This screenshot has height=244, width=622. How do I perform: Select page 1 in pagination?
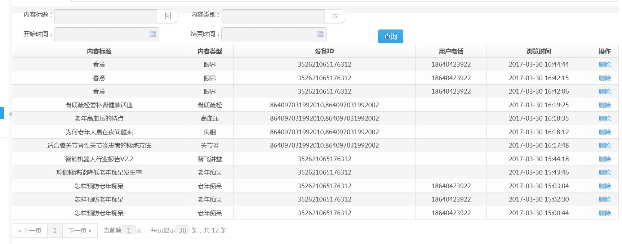coord(55,231)
